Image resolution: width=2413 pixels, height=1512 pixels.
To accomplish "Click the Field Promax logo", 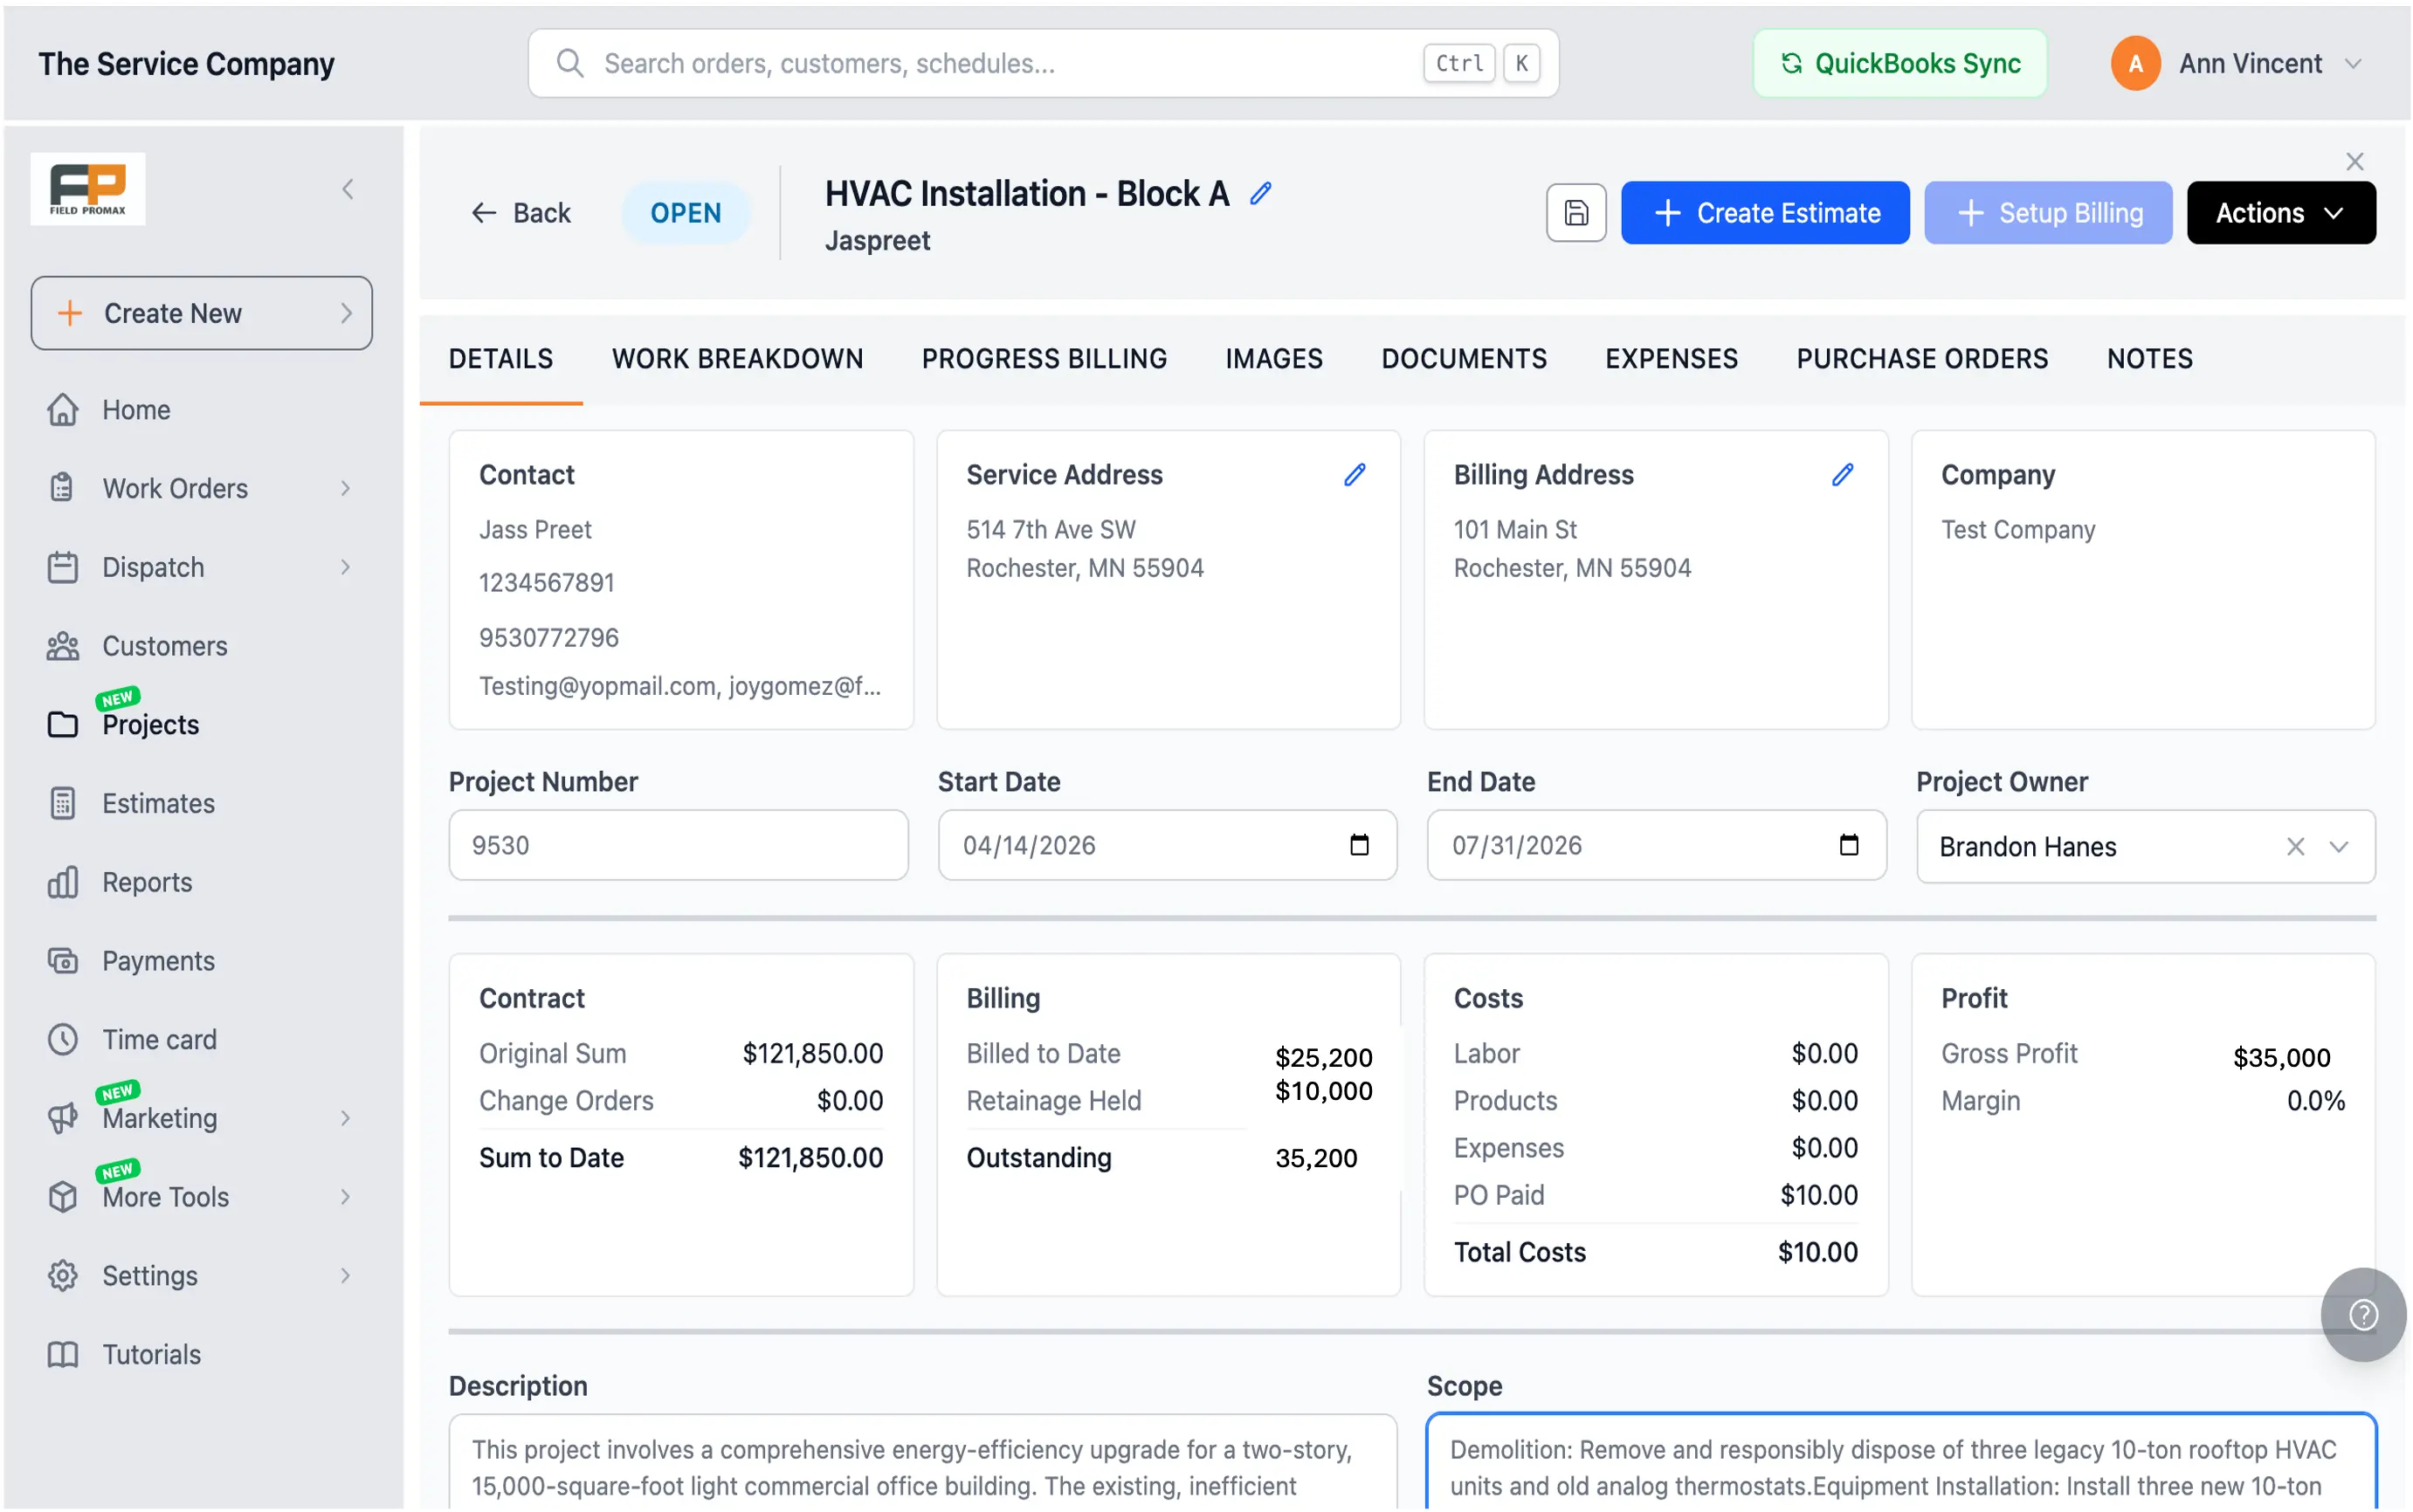I will [x=88, y=189].
